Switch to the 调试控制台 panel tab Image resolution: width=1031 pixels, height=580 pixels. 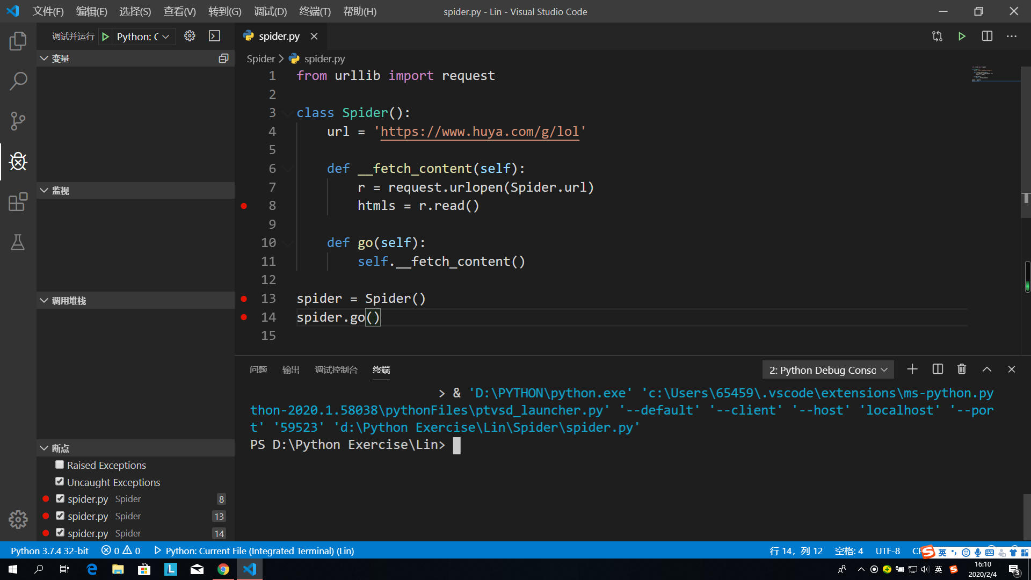coord(336,369)
